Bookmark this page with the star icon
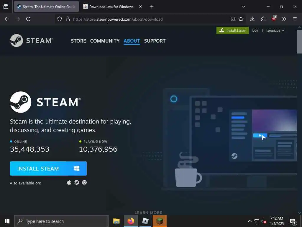The height and width of the screenshot is (227, 302). point(241,19)
